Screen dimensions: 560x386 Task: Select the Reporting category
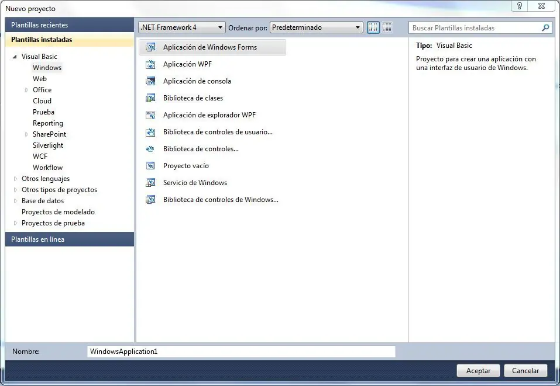[x=48, y=123]
